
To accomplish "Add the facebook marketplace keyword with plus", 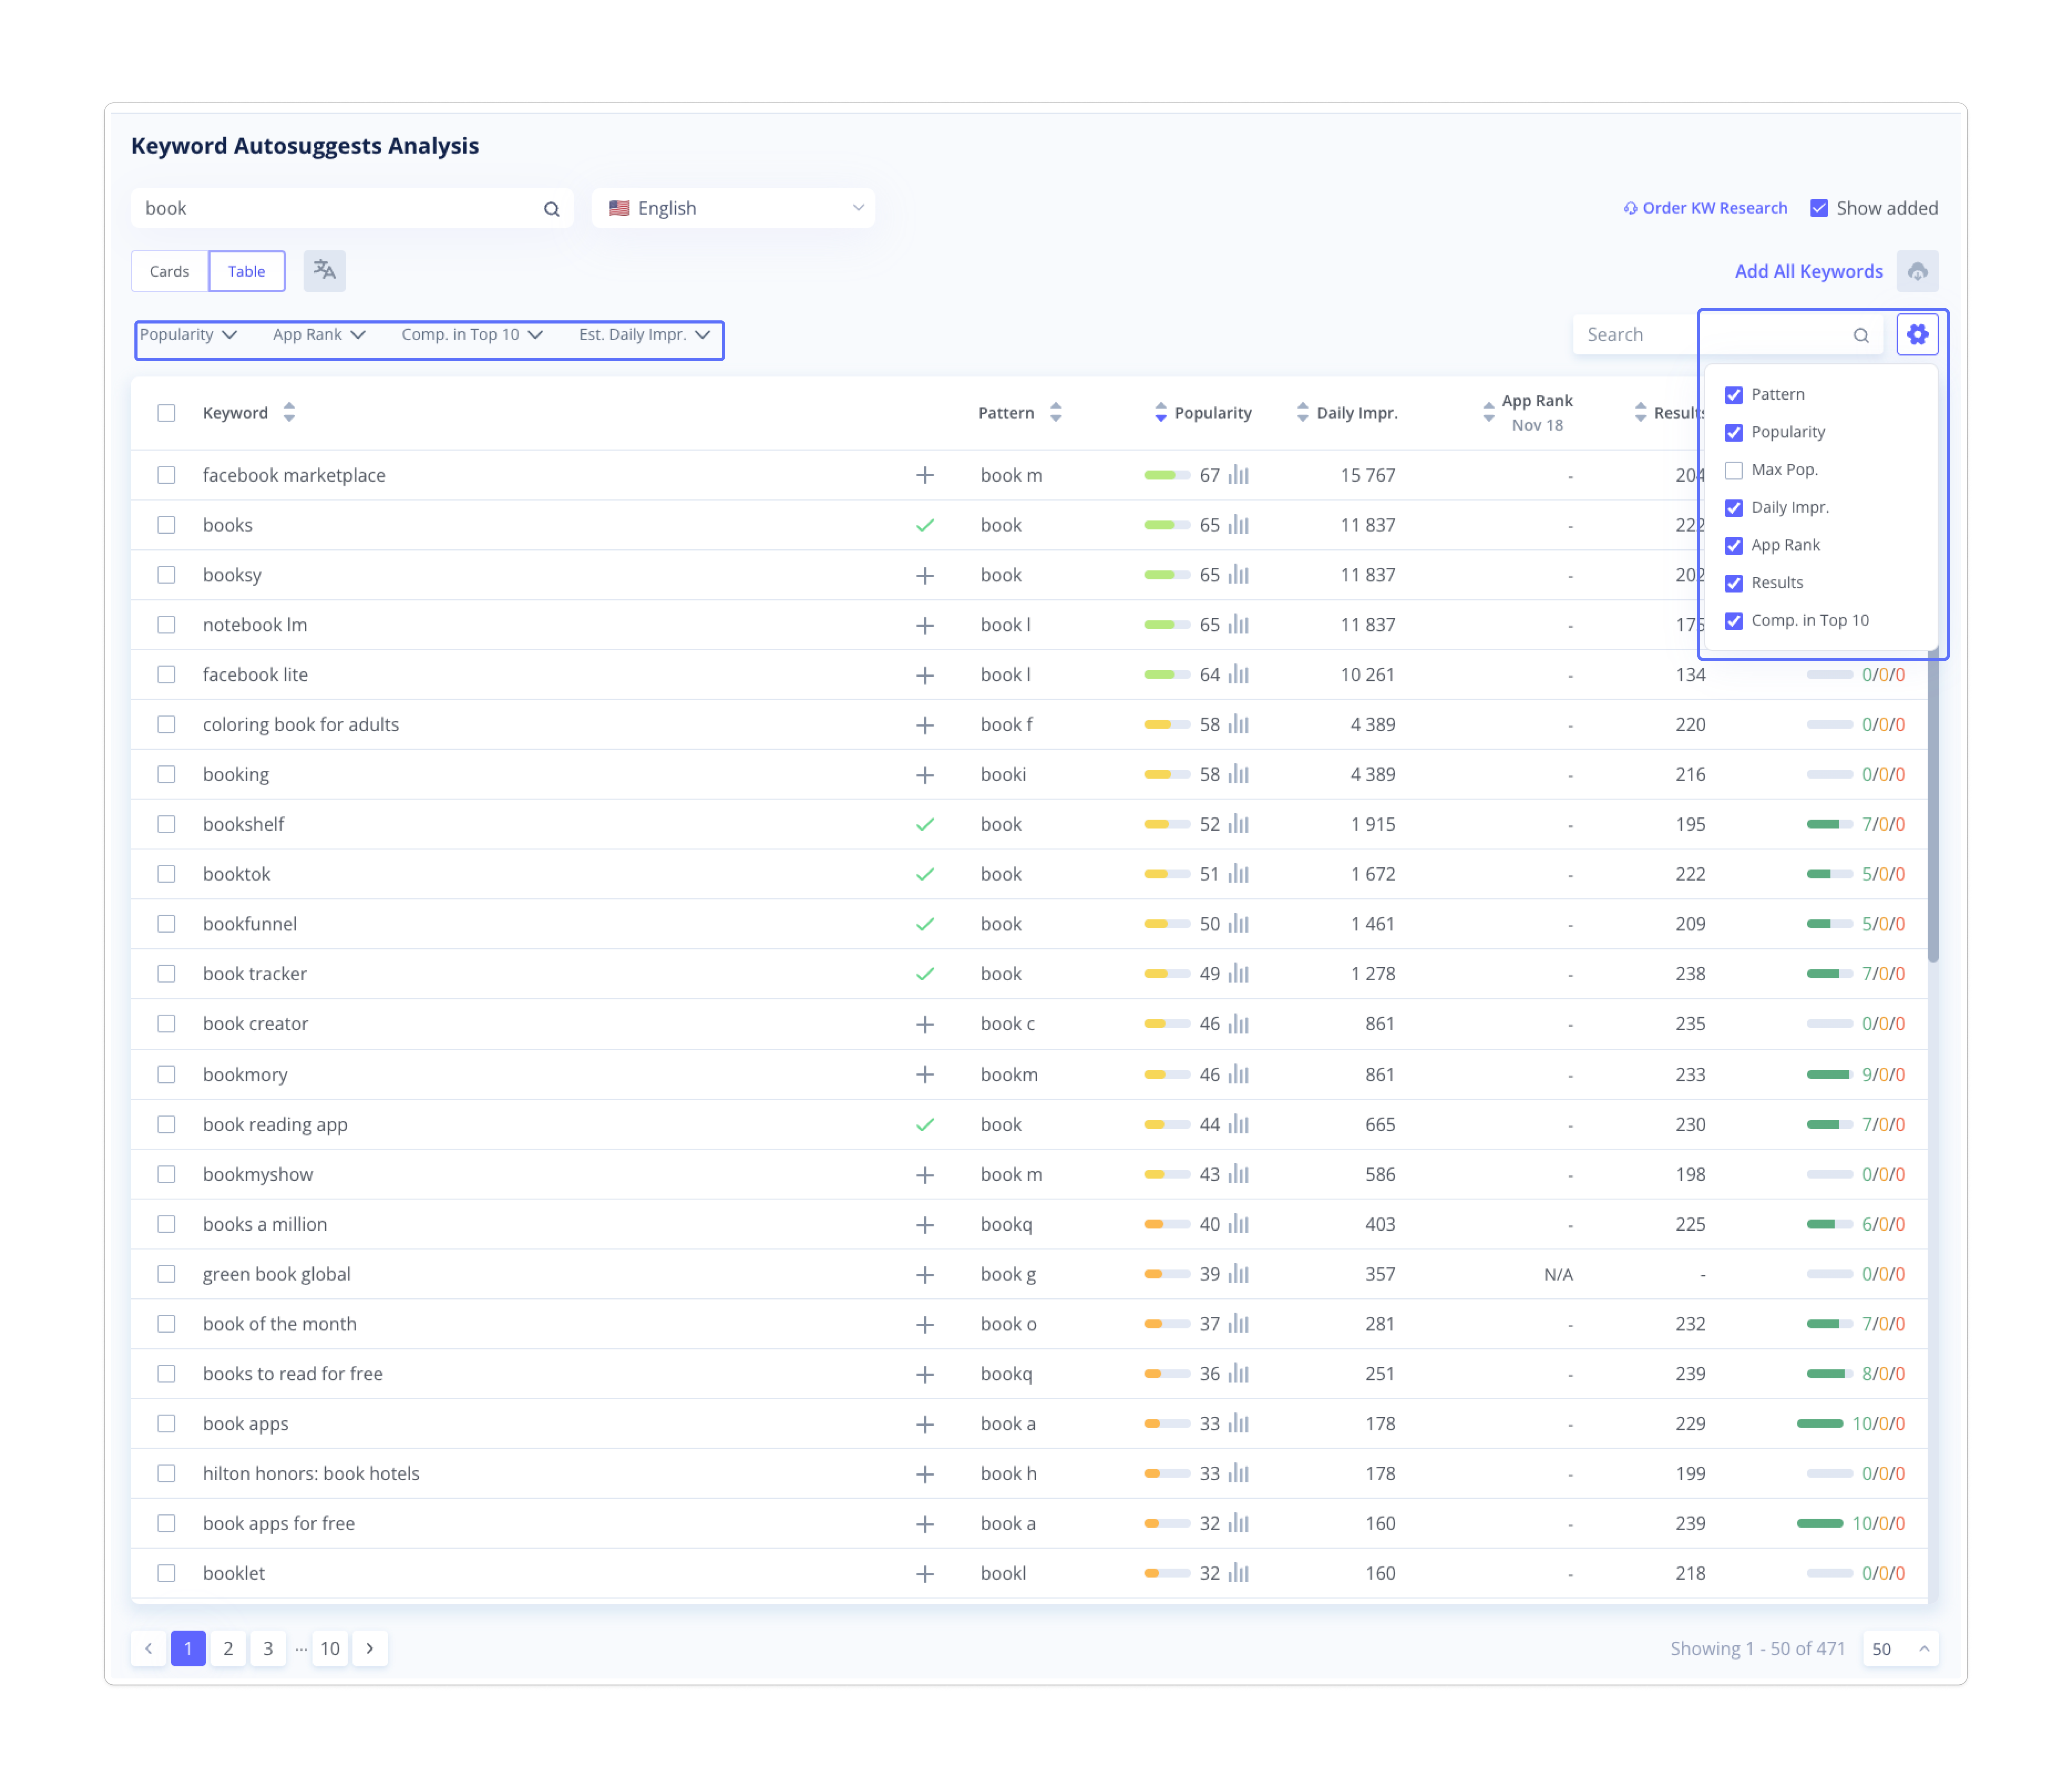I will click(925, 476).
